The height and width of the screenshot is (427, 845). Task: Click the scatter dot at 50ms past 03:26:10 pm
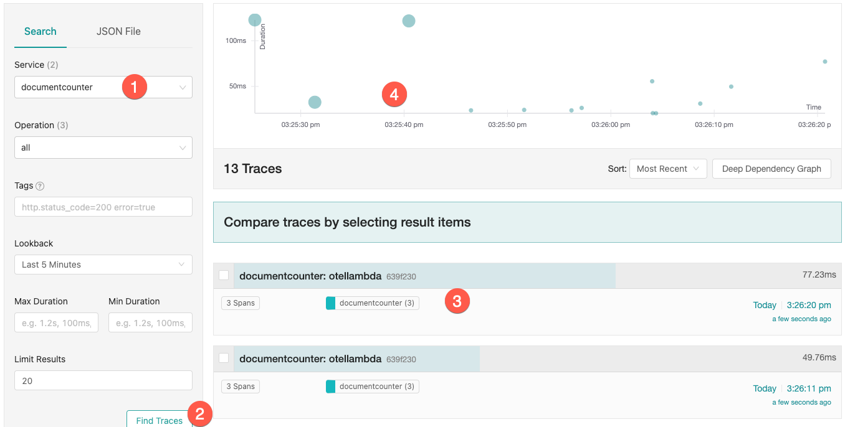coord(731,87)
